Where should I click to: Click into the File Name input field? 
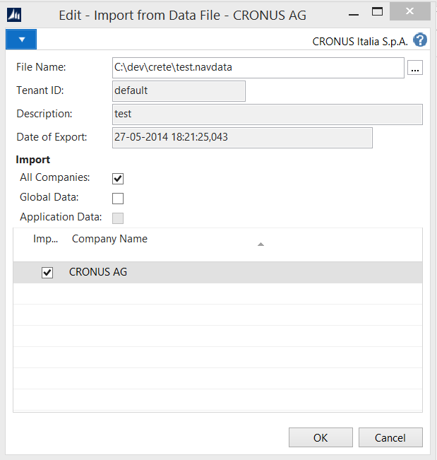[258, 68]
